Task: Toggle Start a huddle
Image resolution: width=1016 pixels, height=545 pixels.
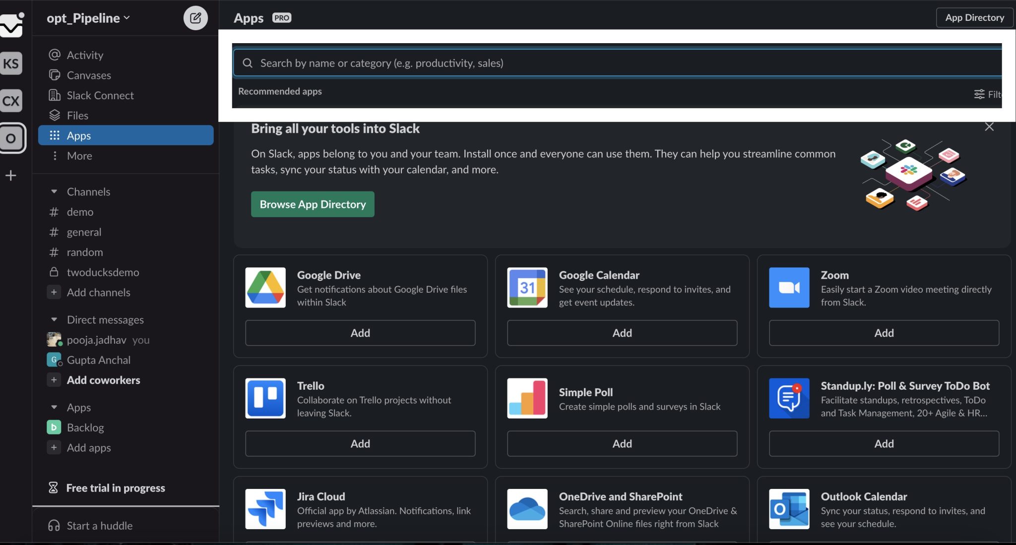Action: point(99,526)
